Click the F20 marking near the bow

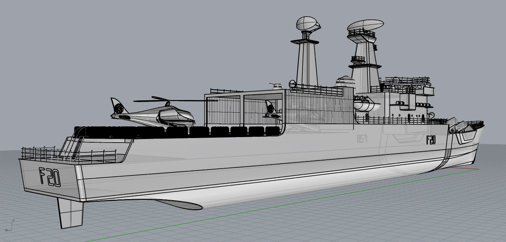(431, 140)
